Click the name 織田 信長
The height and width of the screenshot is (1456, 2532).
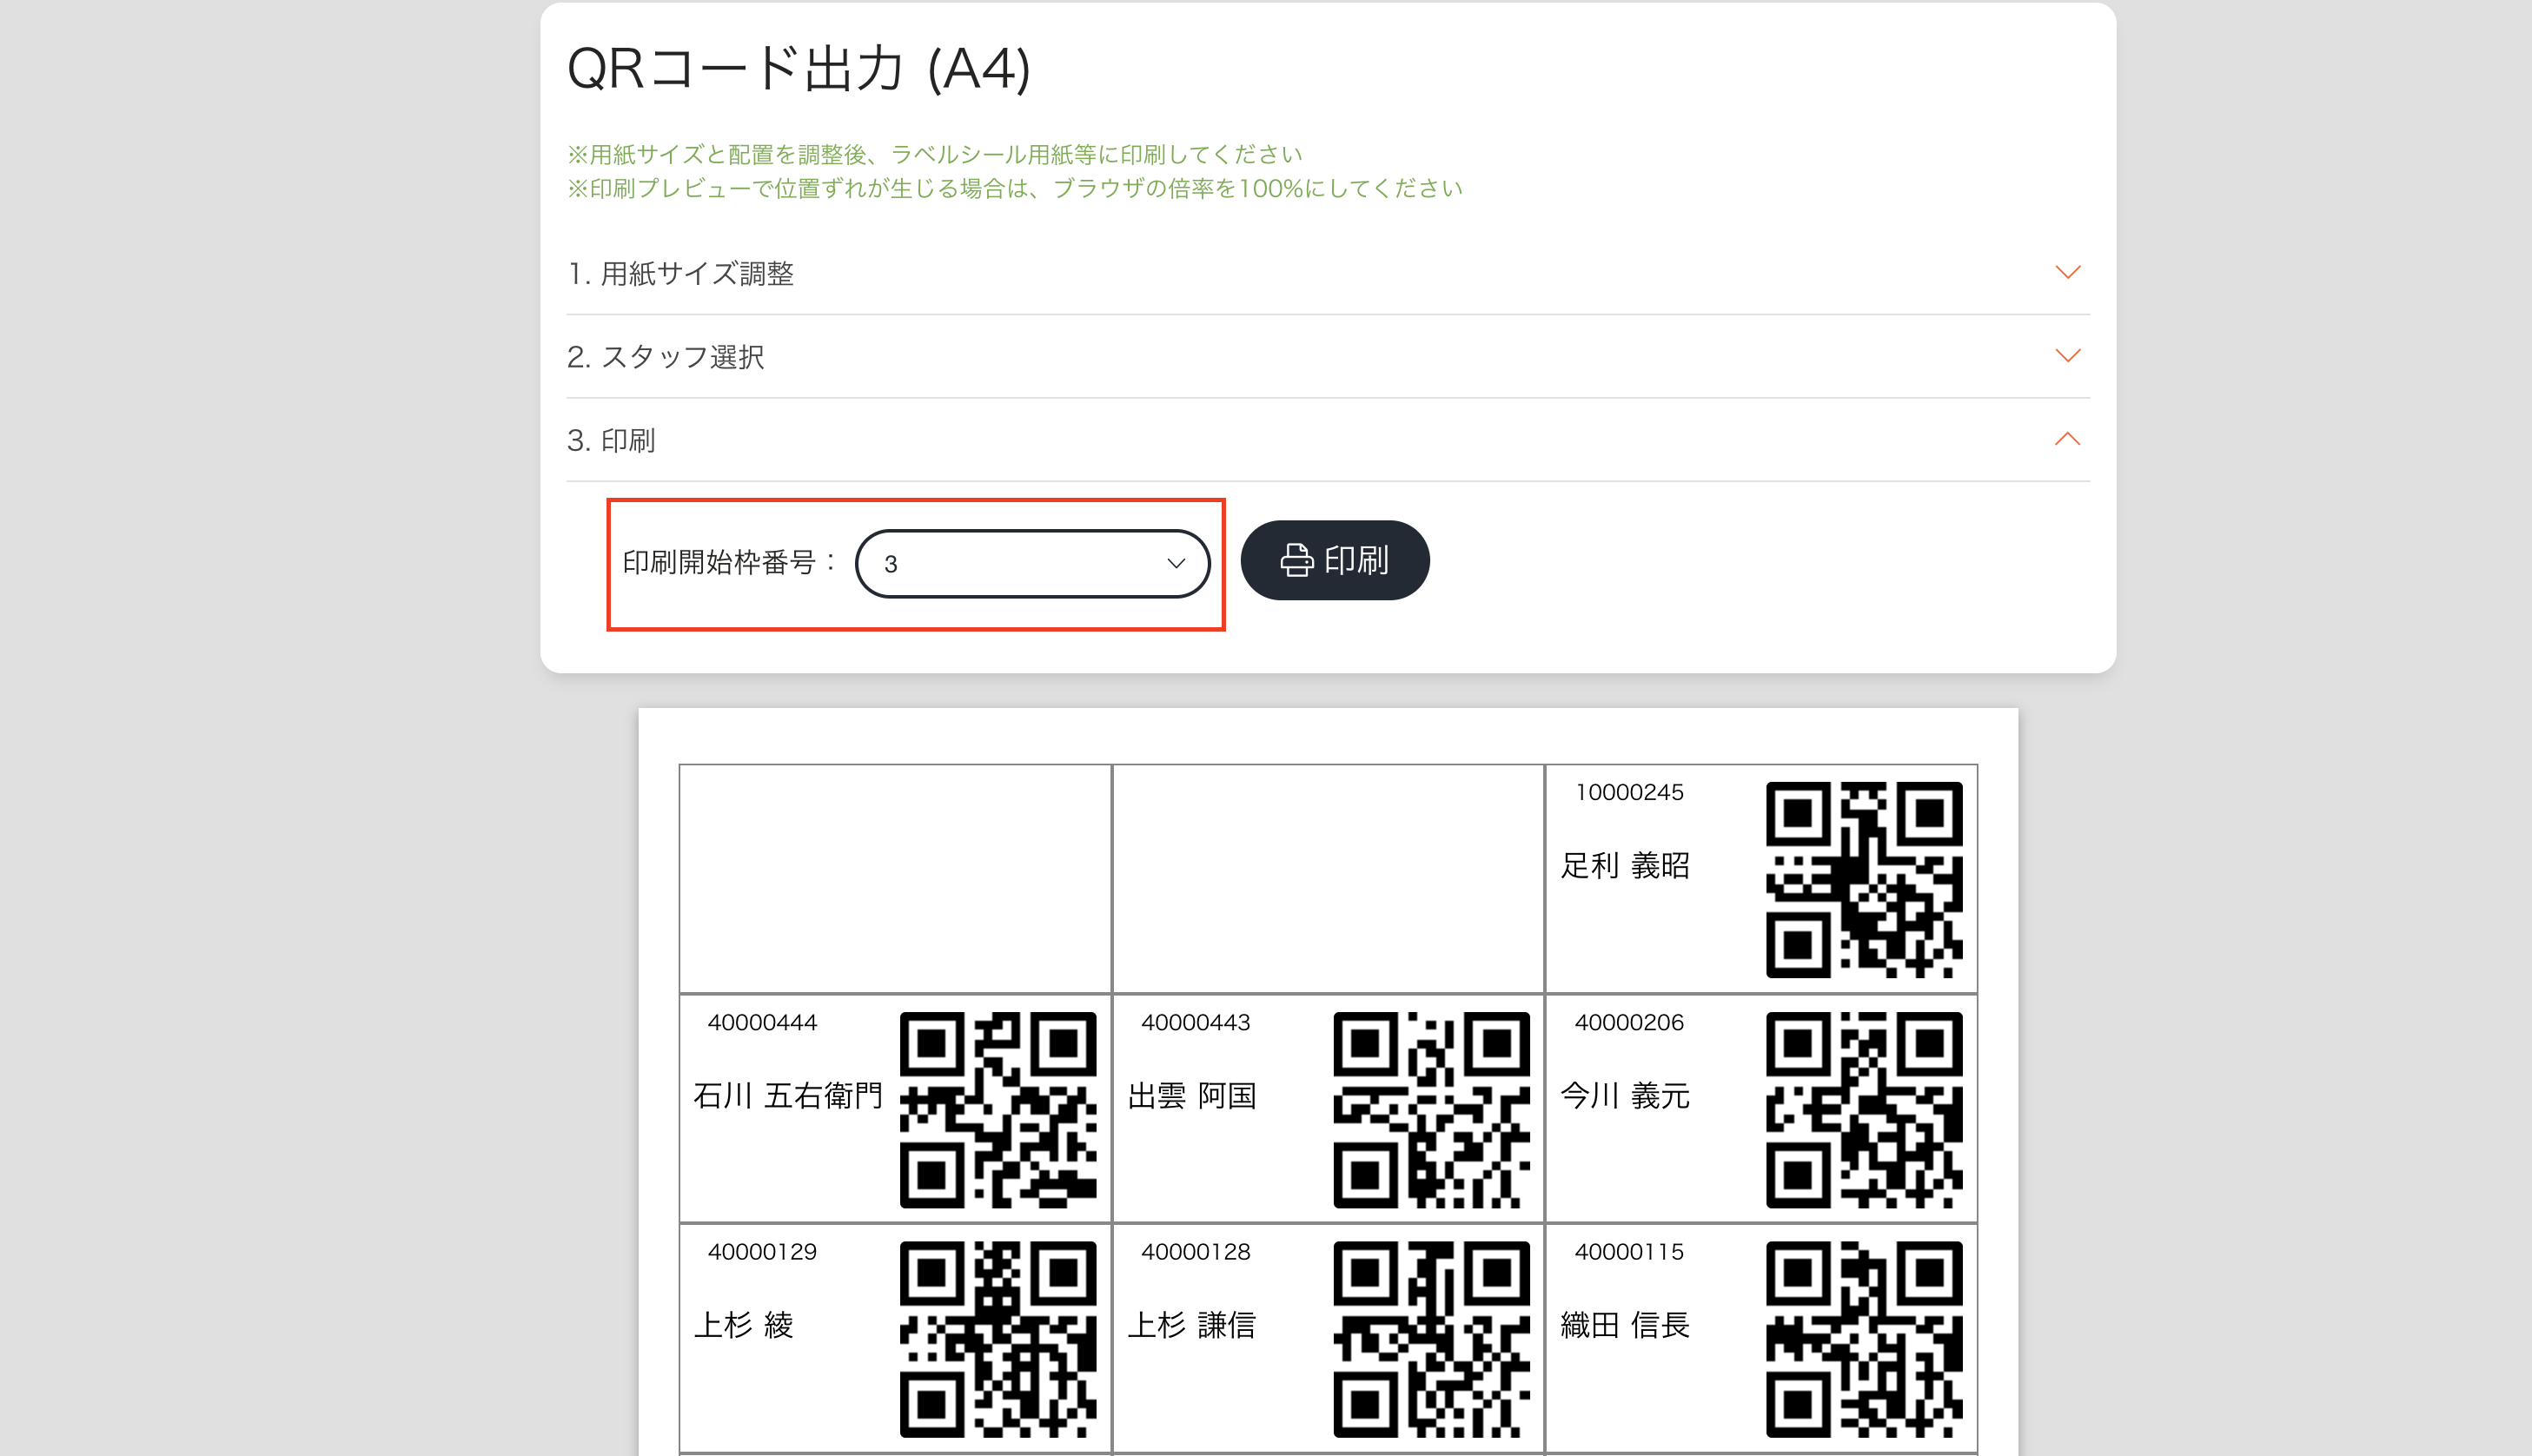pos(1625,1325)
